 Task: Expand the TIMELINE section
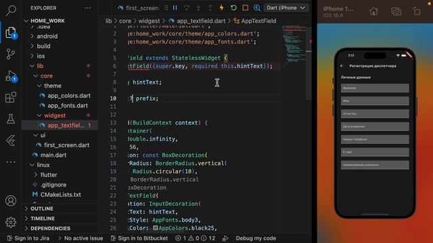tap(60, 219)
